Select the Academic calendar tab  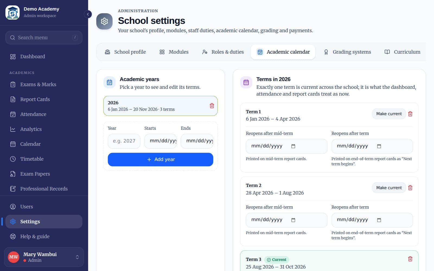(283, 52)
